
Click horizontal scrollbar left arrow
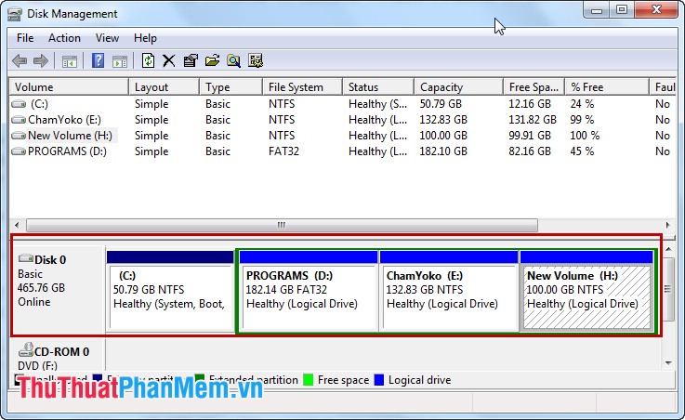[17, 225]
